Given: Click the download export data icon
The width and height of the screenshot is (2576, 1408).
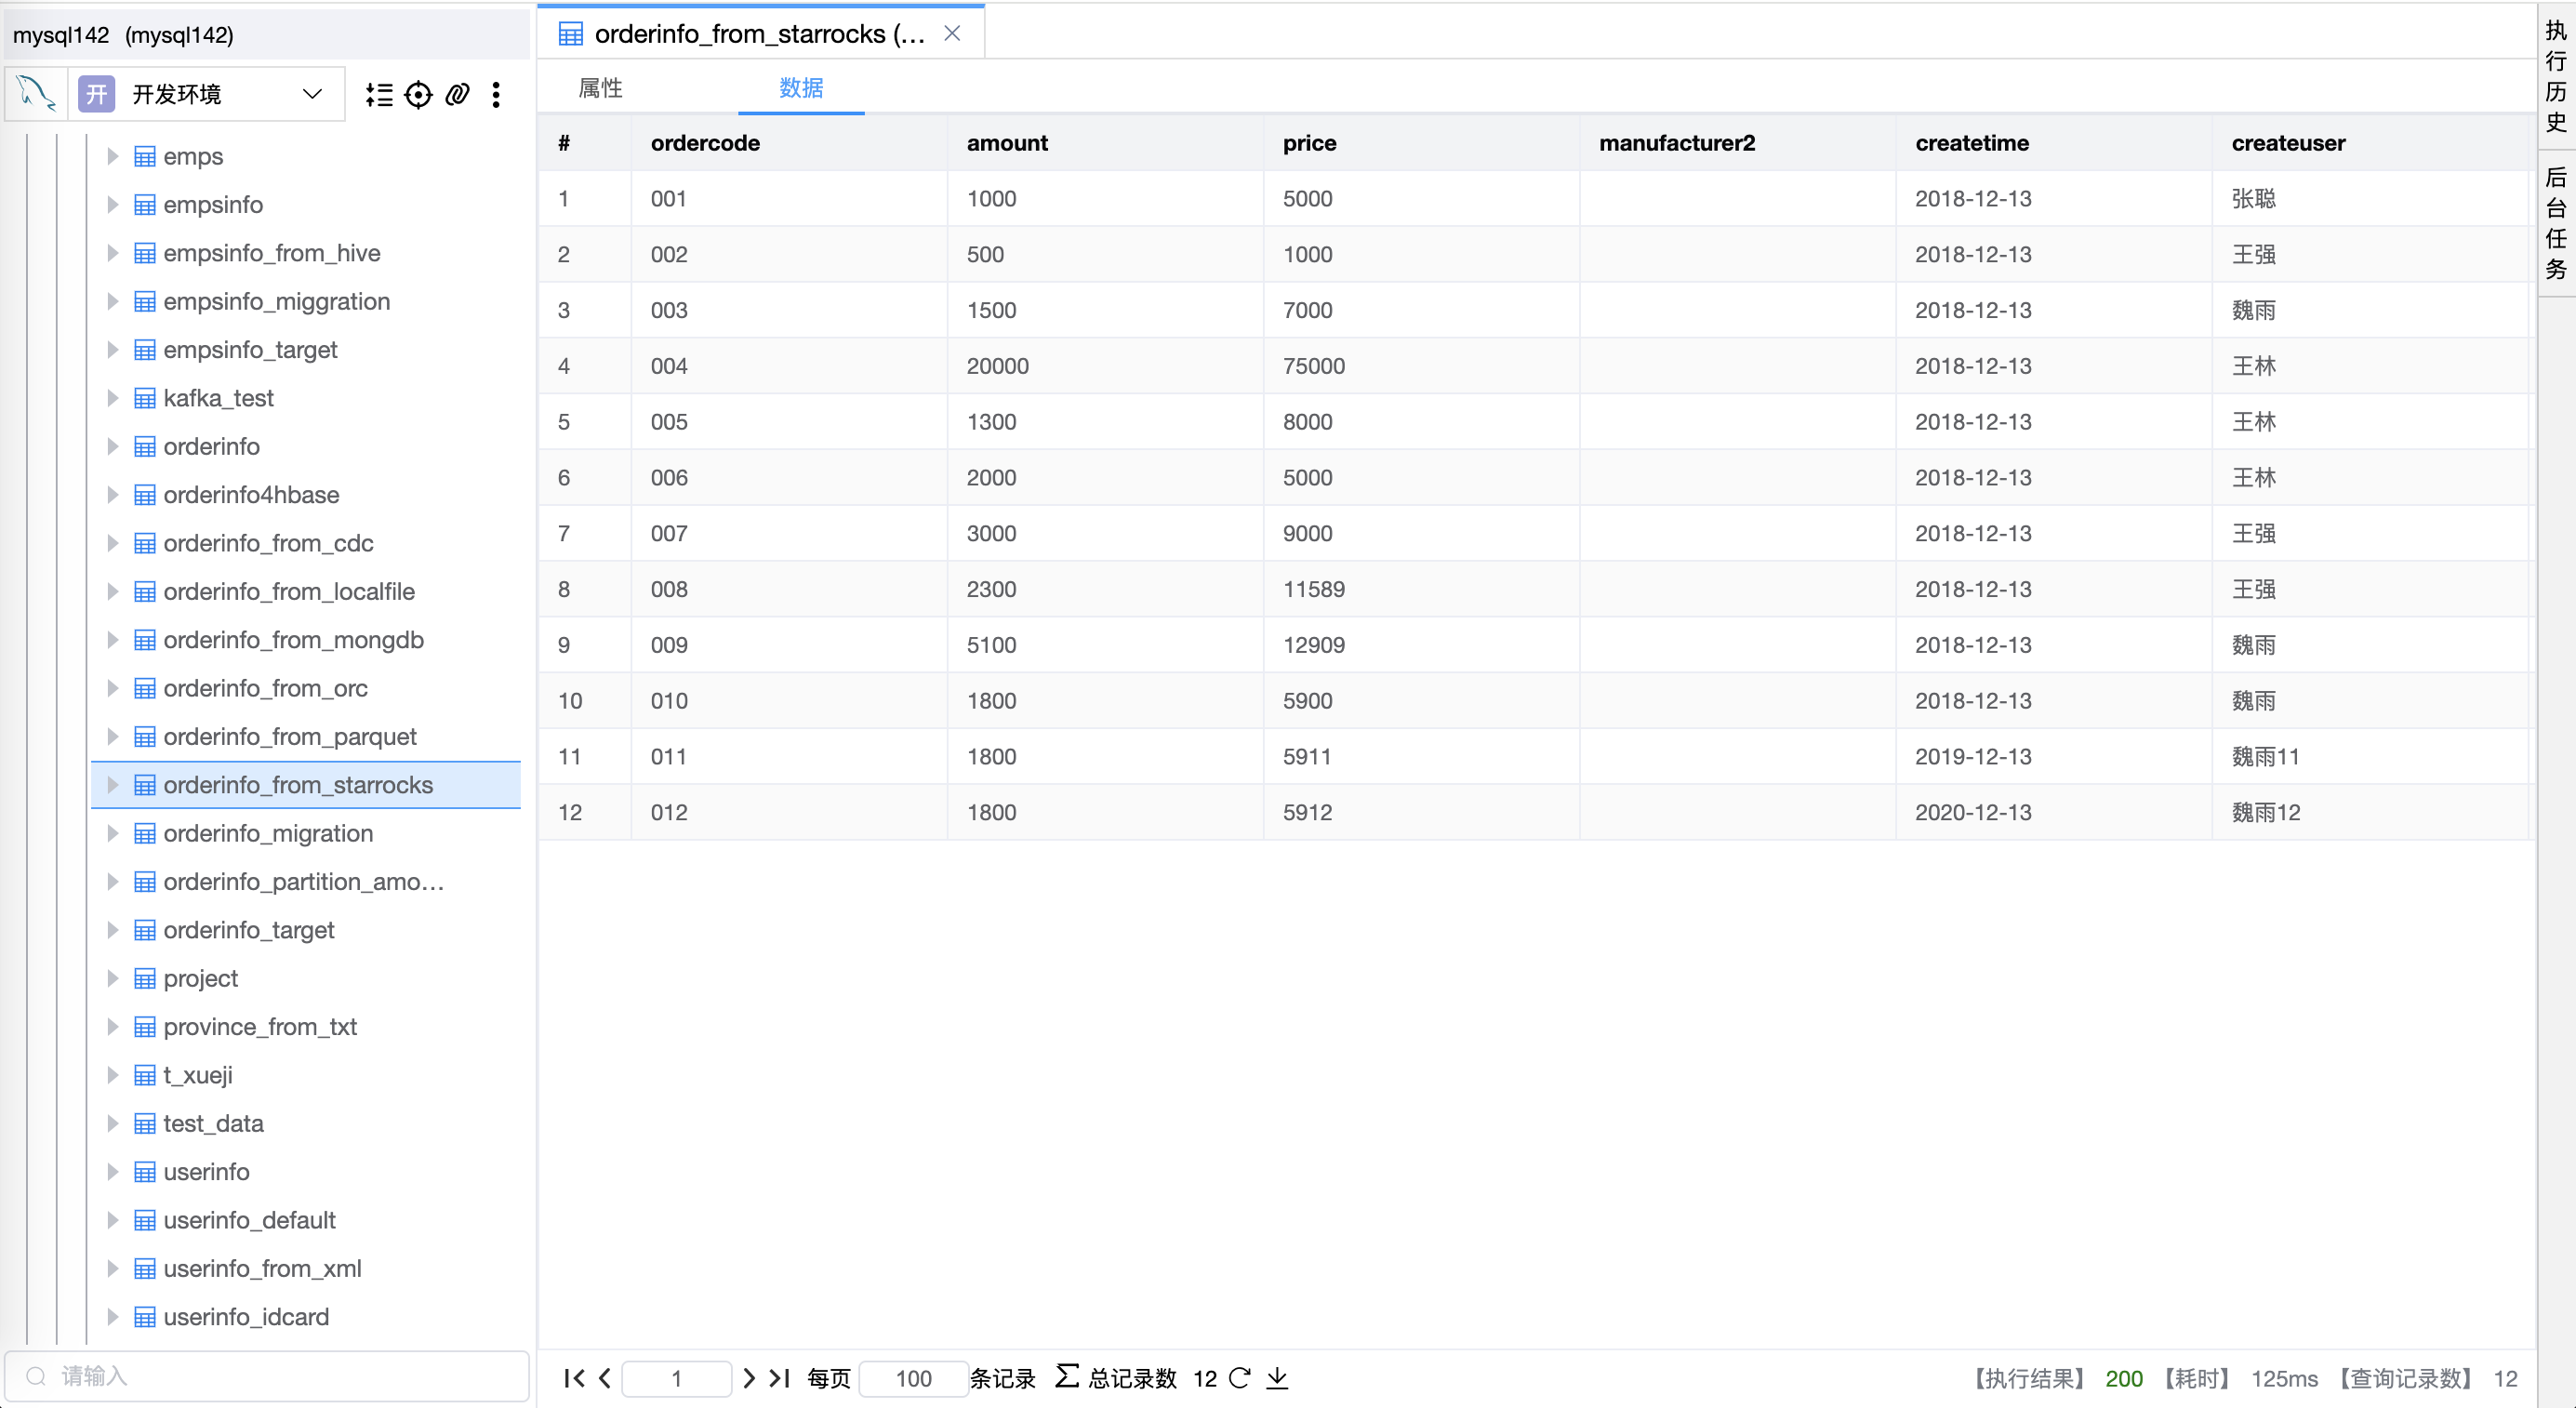Looking at the screenshot, I should click(1277, 1378).
